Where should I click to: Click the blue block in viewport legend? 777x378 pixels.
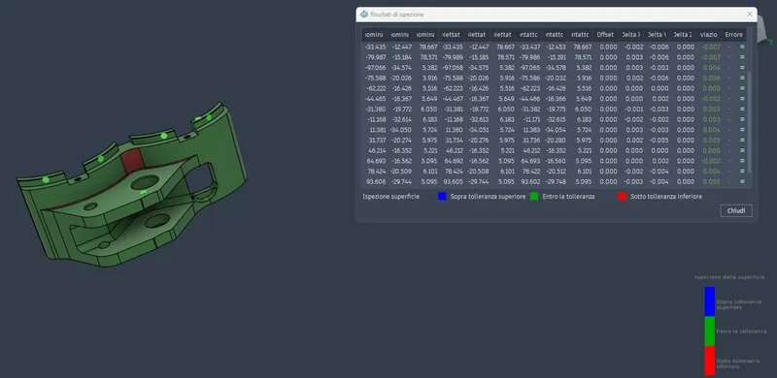[710, 301]
